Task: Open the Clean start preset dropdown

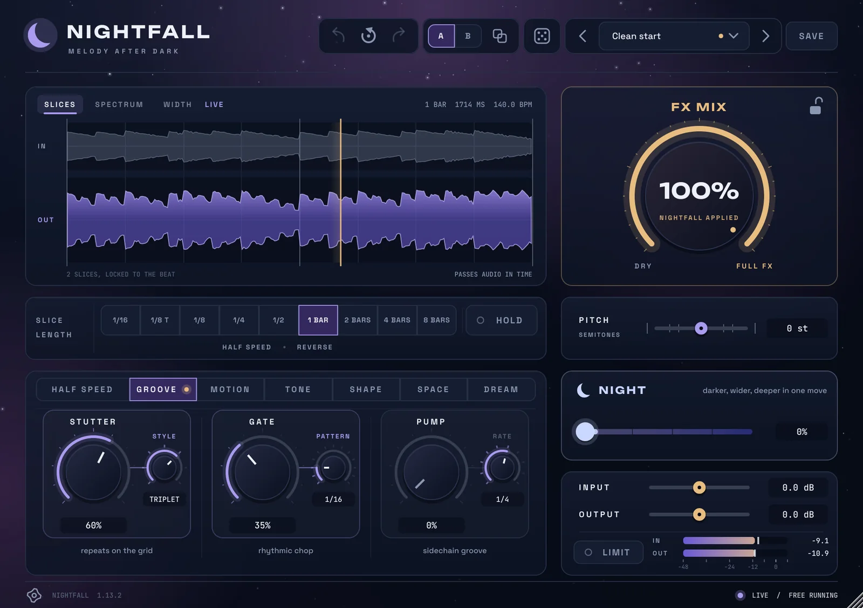Action: 674,36
